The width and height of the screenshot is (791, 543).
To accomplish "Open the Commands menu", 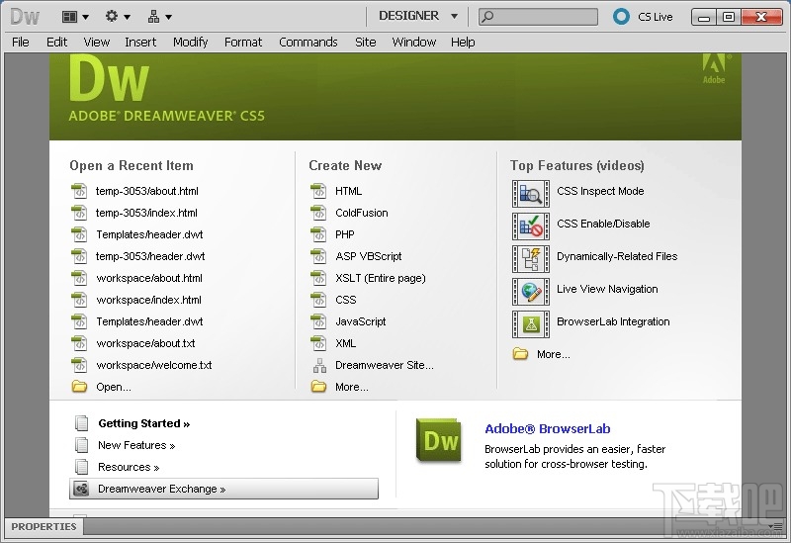I will [308, 42].
